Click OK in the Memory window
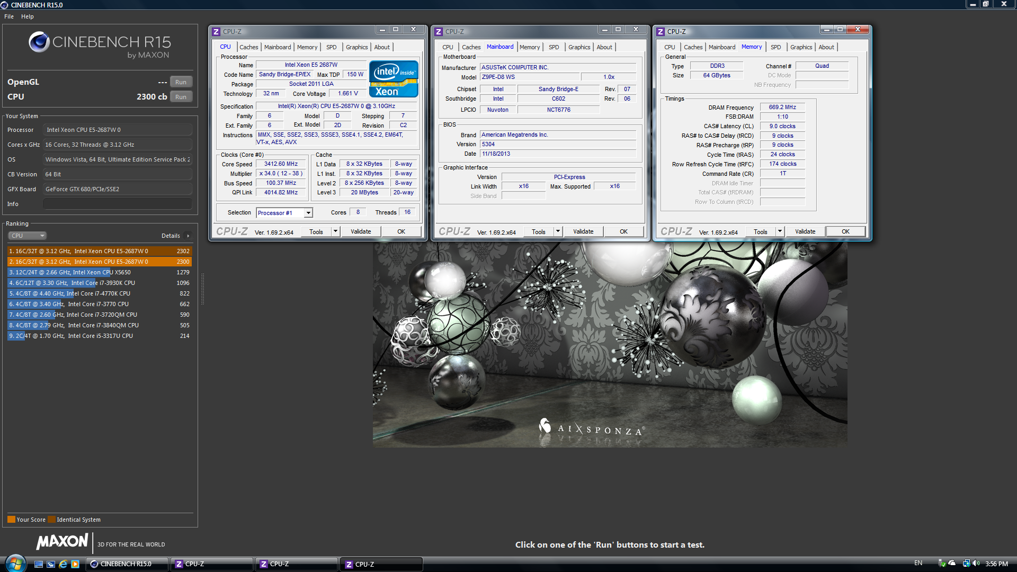This screenshot has height=572, width=1017. click(845, 231)
